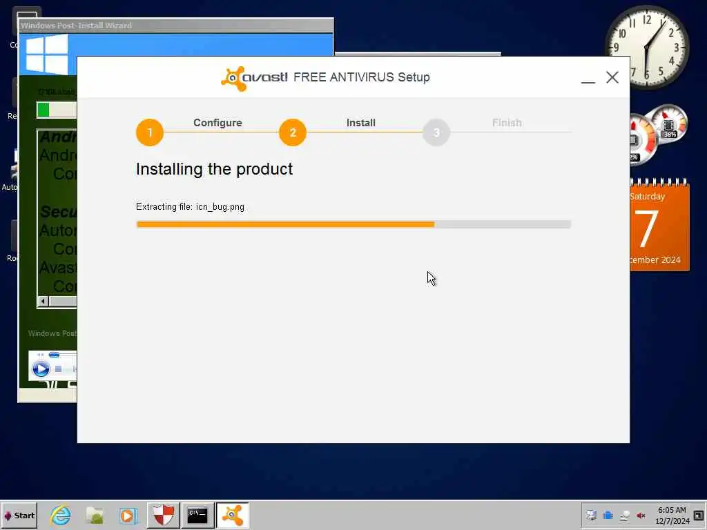Click the muted volume icon in system tray

(641, 516)
